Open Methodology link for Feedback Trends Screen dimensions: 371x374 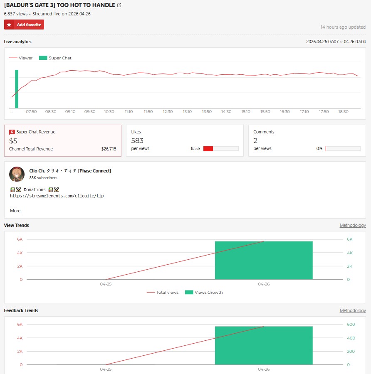coord(353,310)
